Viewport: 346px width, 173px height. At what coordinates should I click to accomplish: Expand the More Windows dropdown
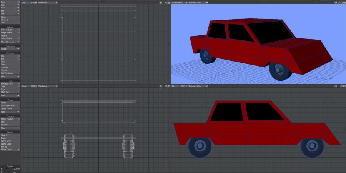pos(10,42)
